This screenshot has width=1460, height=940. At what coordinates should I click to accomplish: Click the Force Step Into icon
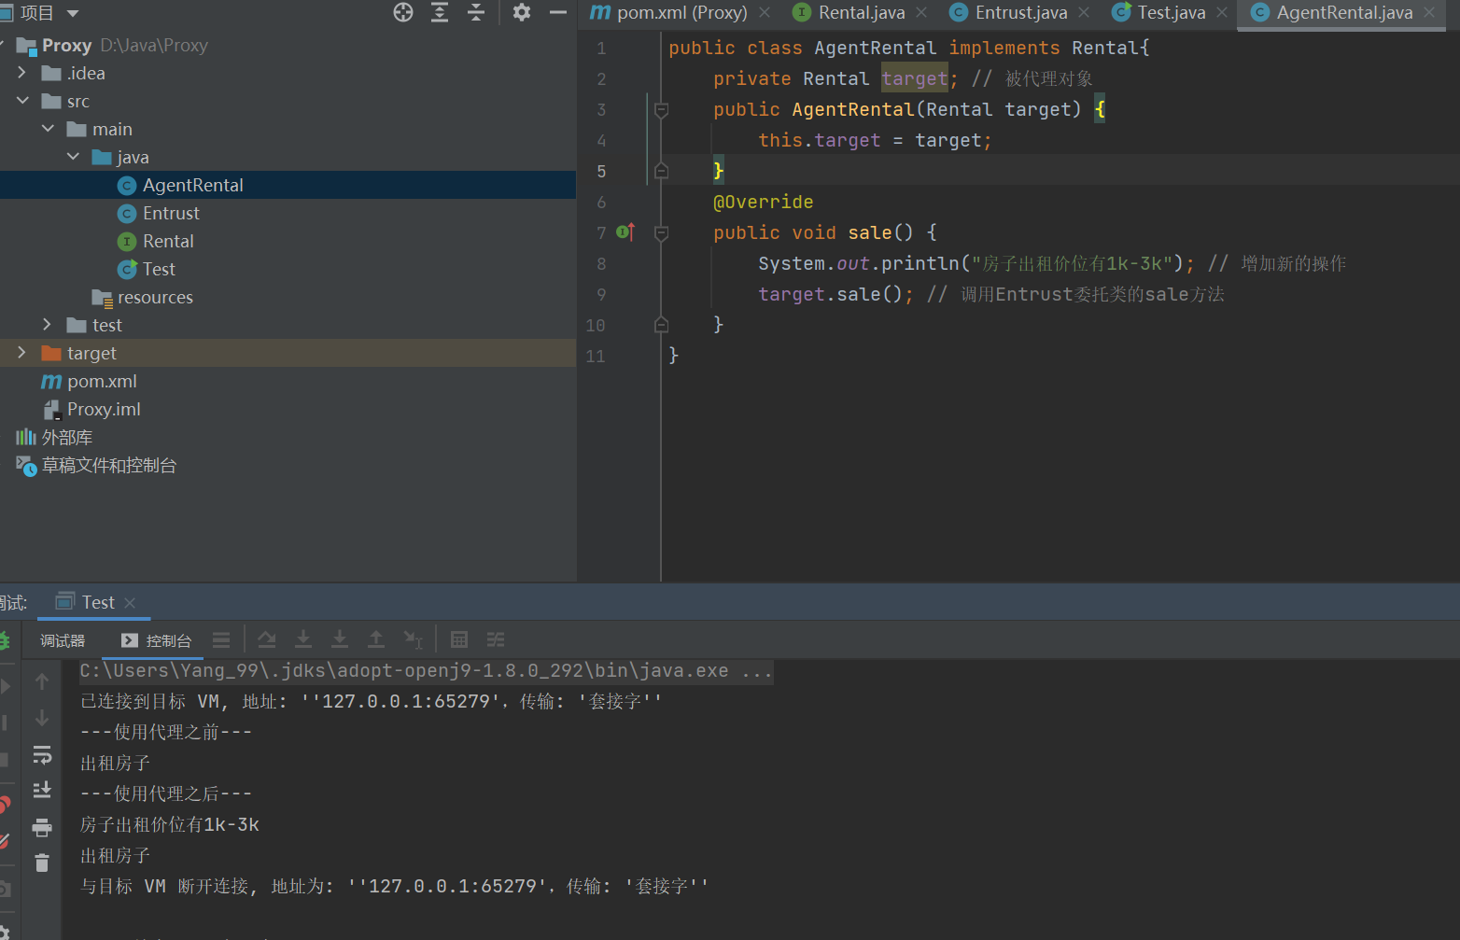340,639
